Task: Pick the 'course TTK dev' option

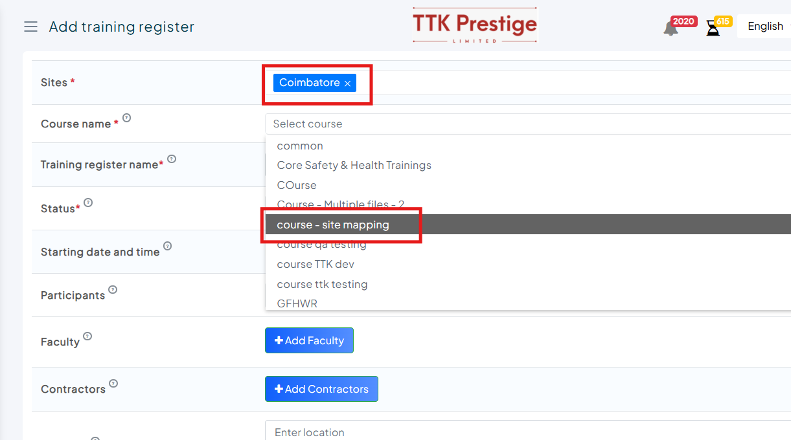Action: (315, 264)
